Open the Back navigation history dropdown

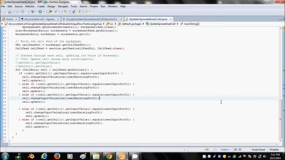tap(90, 12)
